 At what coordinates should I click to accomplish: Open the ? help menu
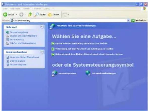(x=53, y=9)
